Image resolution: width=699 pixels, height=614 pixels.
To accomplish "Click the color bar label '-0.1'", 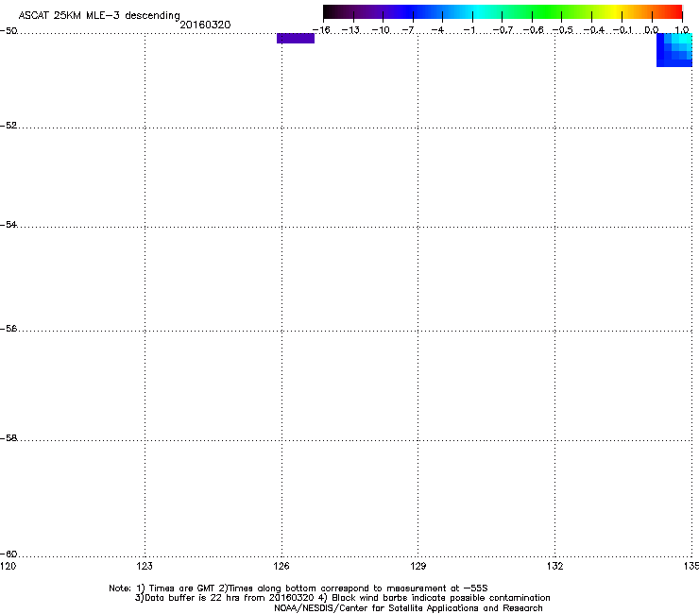I will tap(622, 30).
